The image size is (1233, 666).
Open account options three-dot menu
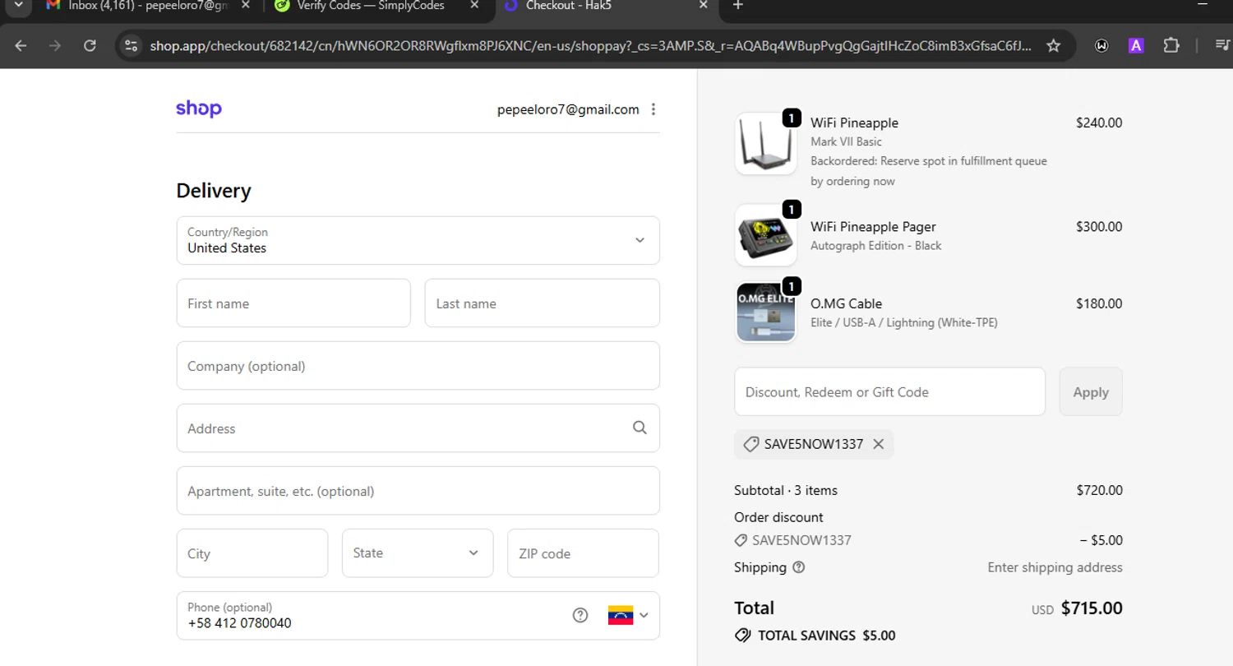point(653,109)
